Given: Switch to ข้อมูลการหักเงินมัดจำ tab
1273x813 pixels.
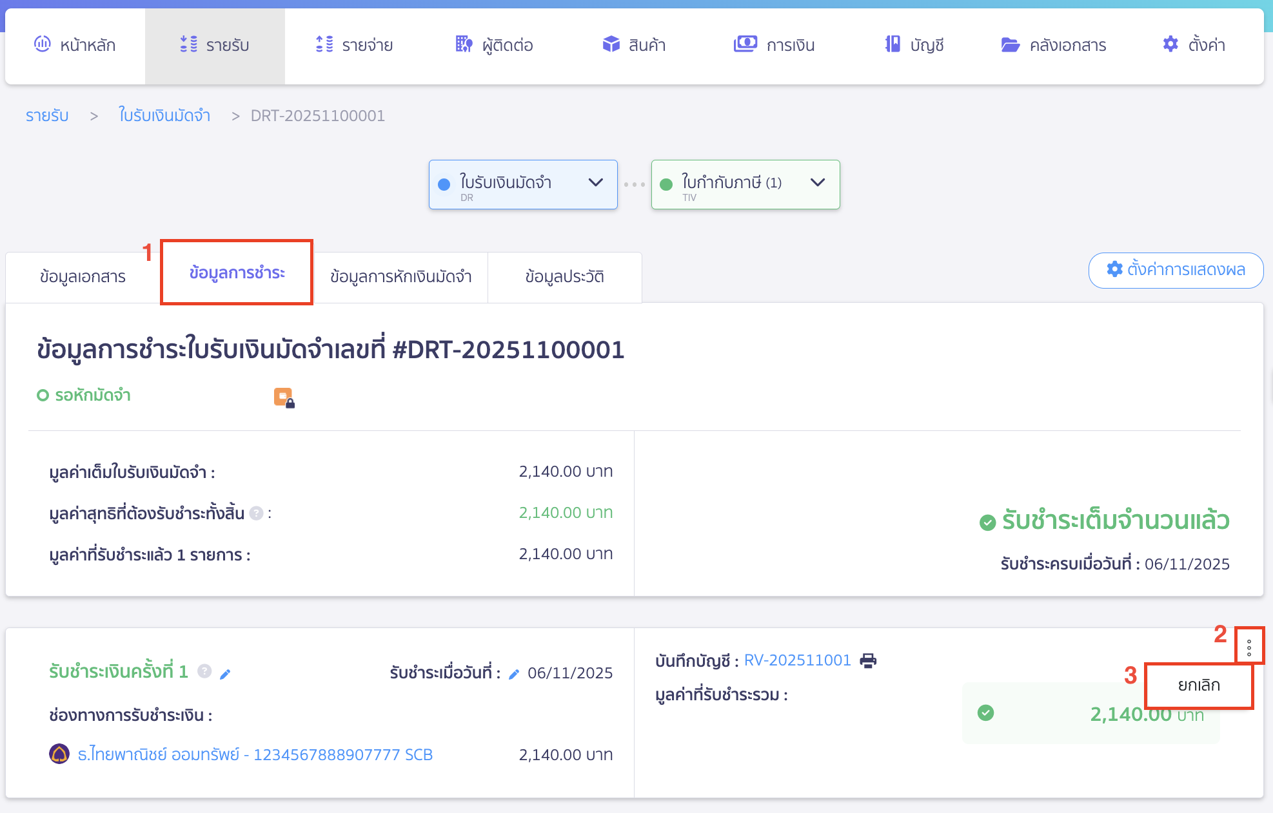Looking at the screenshot, I should (x=400, y=277).
